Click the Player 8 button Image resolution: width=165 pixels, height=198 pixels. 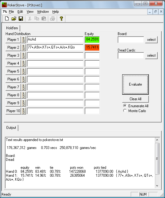[13, 95]
